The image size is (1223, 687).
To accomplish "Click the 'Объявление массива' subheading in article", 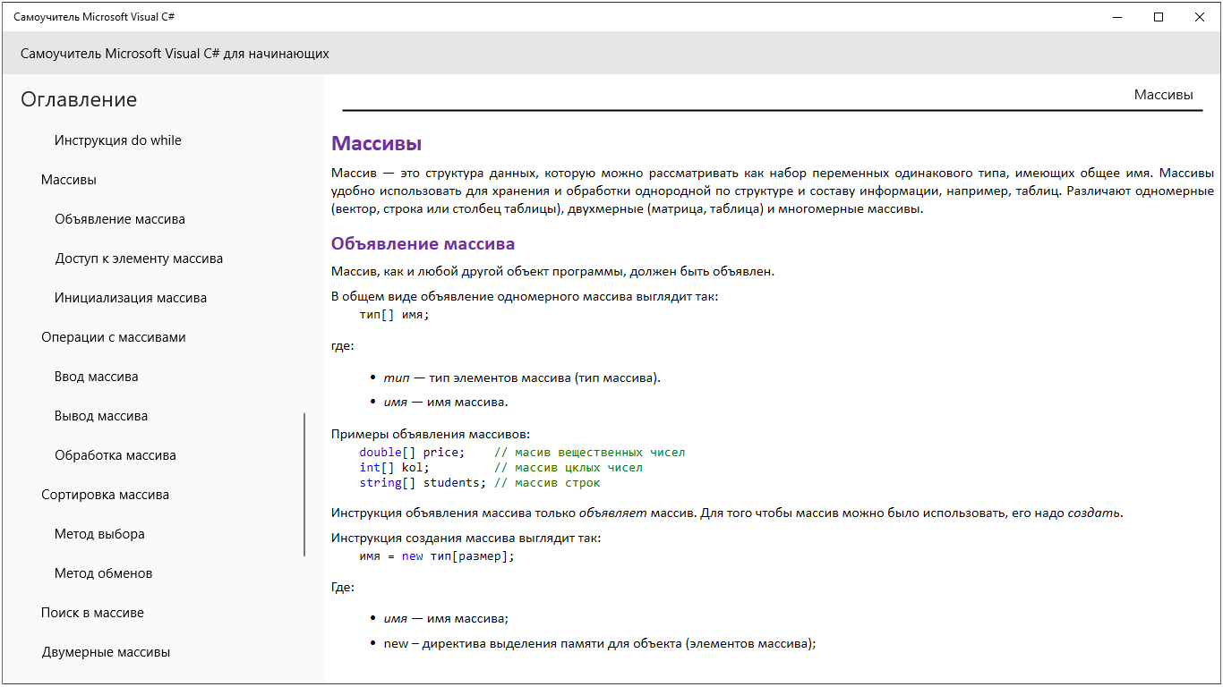I will tap(423, 243).
